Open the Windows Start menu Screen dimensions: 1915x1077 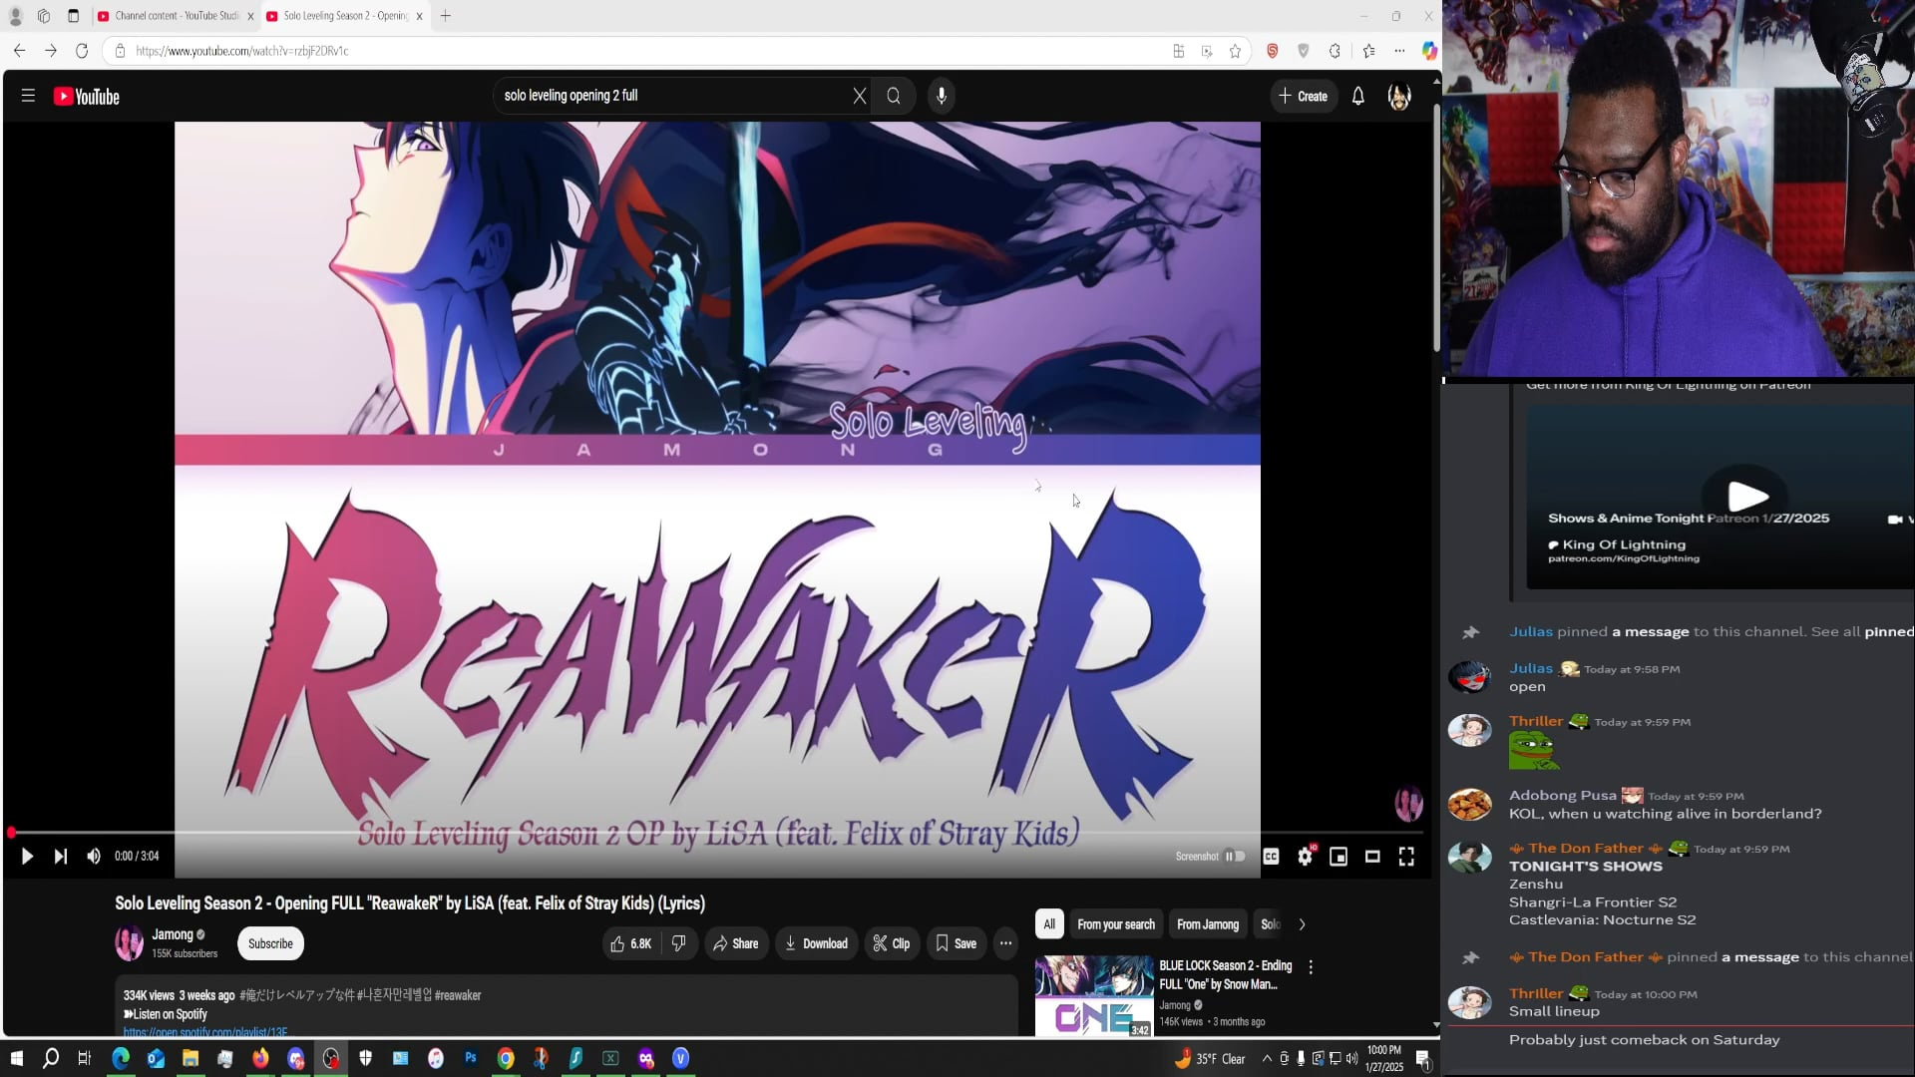click(16, 1058)
